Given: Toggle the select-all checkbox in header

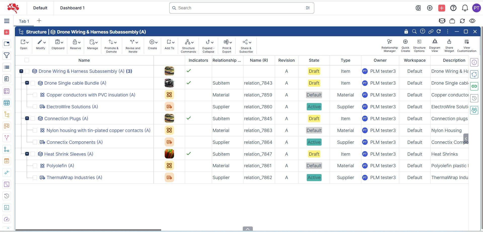Looking at the screenshot, I should 27,60.
